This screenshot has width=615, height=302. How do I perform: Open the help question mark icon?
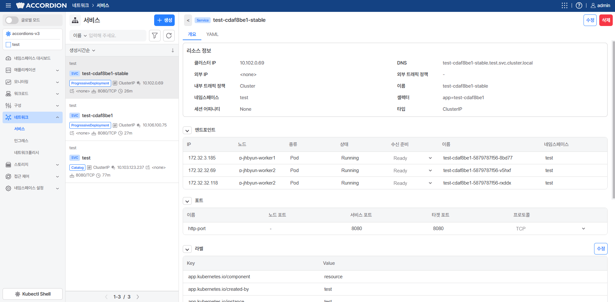click(x=579, y=5)
